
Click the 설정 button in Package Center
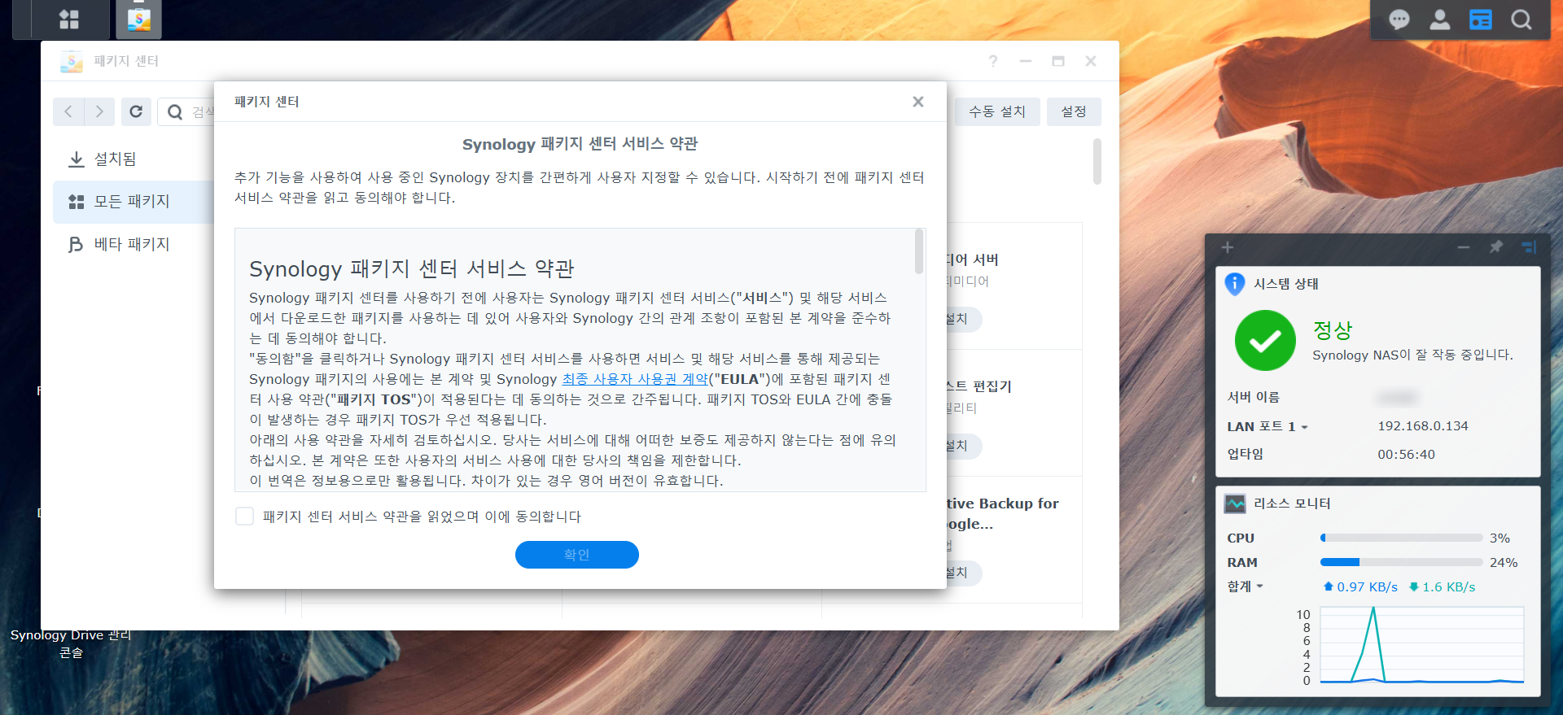coord(1074,111)
